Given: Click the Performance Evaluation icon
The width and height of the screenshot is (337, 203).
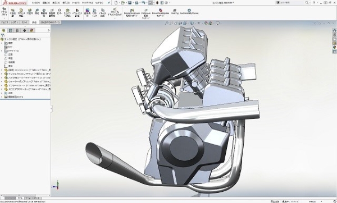Looking at the screenshot, I should [x=77, y=13].
